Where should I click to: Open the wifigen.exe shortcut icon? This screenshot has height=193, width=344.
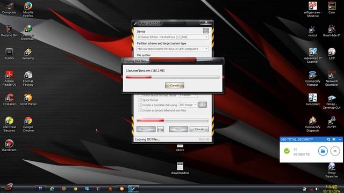coord(313,9)
